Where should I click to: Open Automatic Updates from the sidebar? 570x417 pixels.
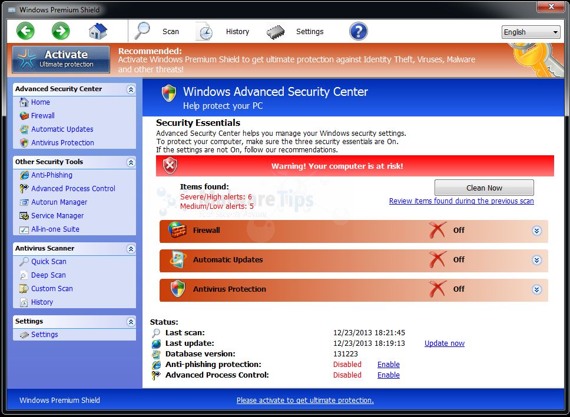[x=62, y=129]
